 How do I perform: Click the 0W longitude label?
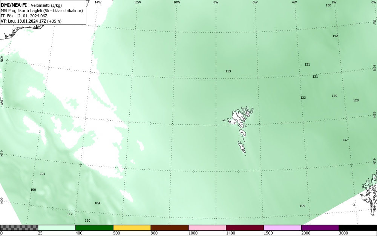373,2
